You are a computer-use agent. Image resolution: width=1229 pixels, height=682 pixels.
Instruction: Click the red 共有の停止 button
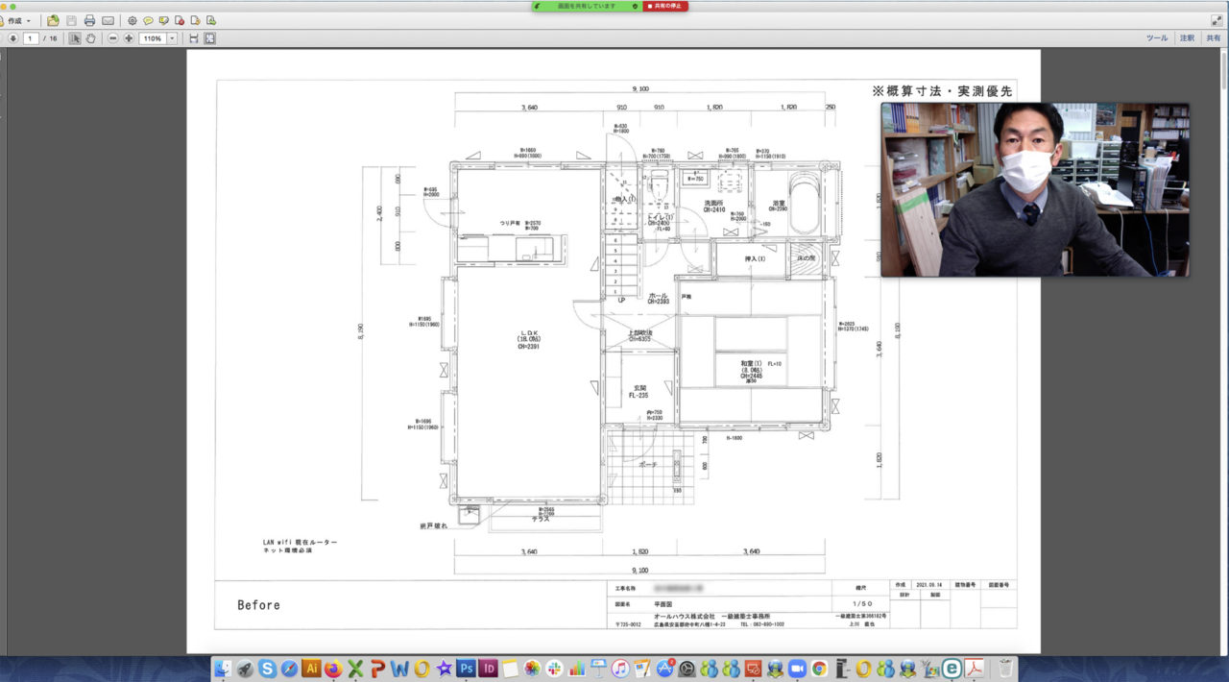[666, 6]
